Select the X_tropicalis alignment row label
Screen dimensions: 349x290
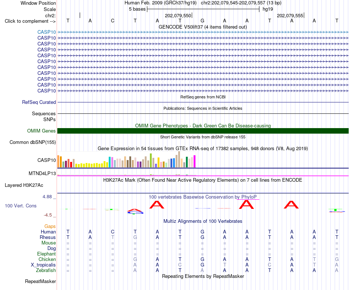43,265
